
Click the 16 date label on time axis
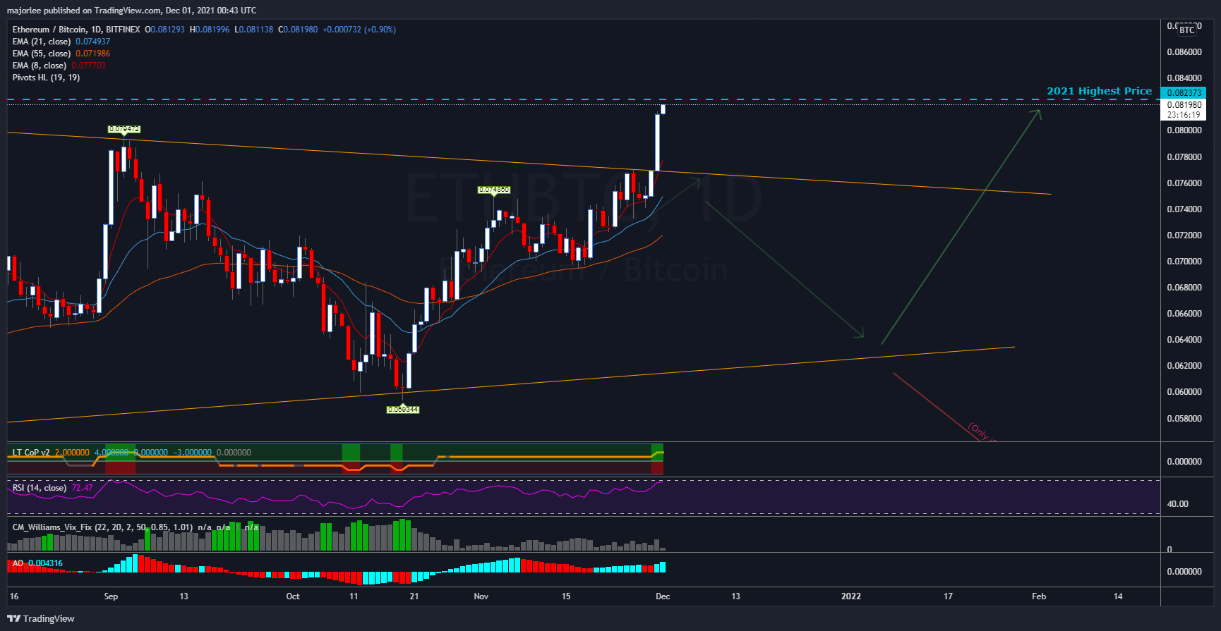[14, 596]
